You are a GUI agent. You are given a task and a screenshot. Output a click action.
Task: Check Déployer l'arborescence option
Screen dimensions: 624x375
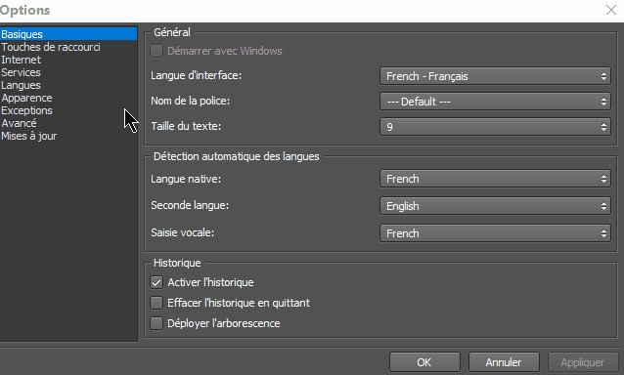156,323
